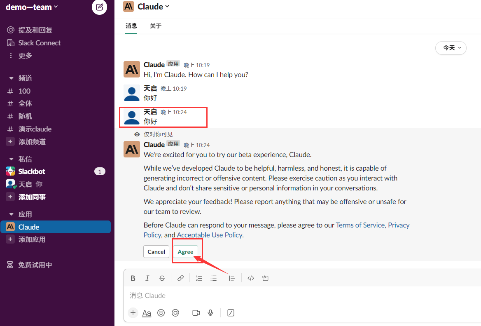Click the Agree button
Image resolution: width=481 pixels, height=326 pixels.
(185, 252)
